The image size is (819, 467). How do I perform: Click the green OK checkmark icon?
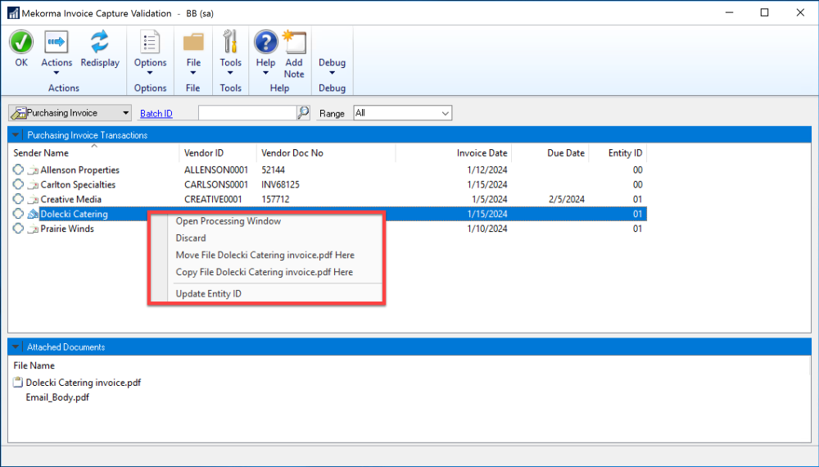21,43
